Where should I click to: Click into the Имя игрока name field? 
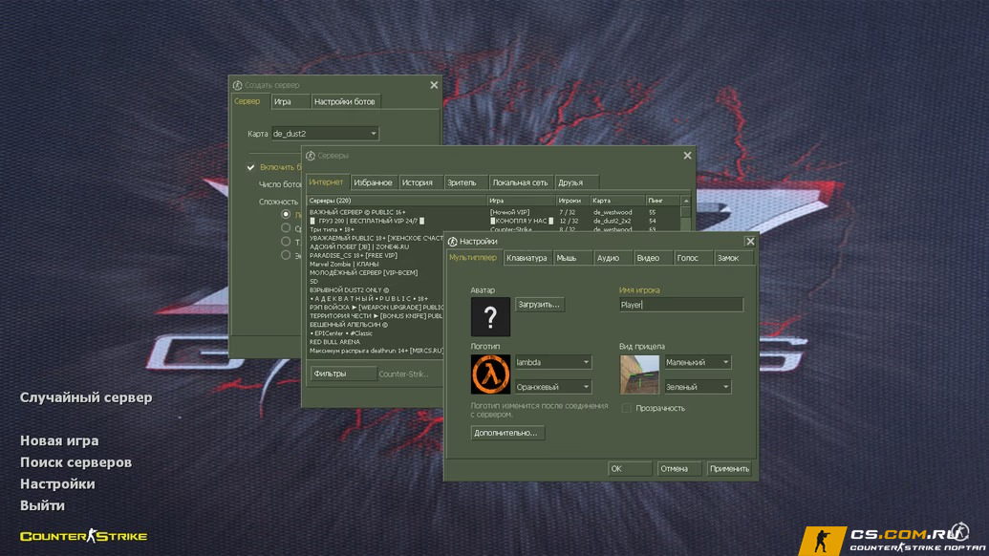[x=681, y=305]
